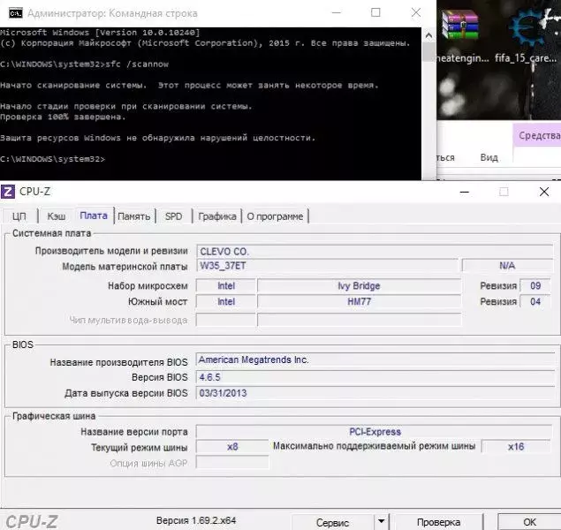Select the Средства tab in Explorer window
561x530 pixels.
click(538, 135)
